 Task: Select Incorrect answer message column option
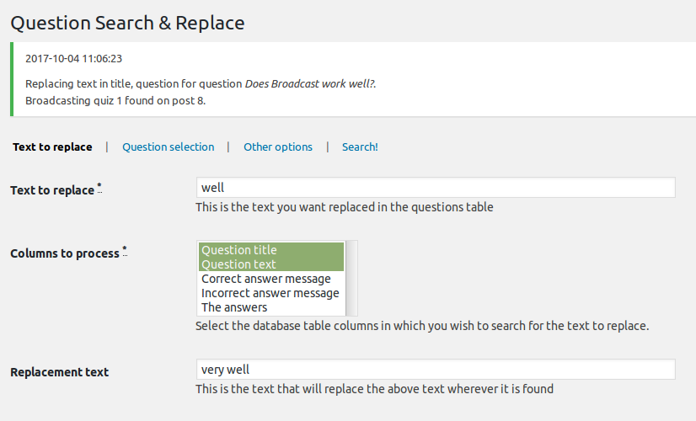coord(270,293)
